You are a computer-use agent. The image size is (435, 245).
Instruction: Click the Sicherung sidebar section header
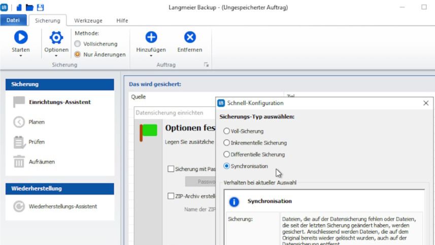60,84
